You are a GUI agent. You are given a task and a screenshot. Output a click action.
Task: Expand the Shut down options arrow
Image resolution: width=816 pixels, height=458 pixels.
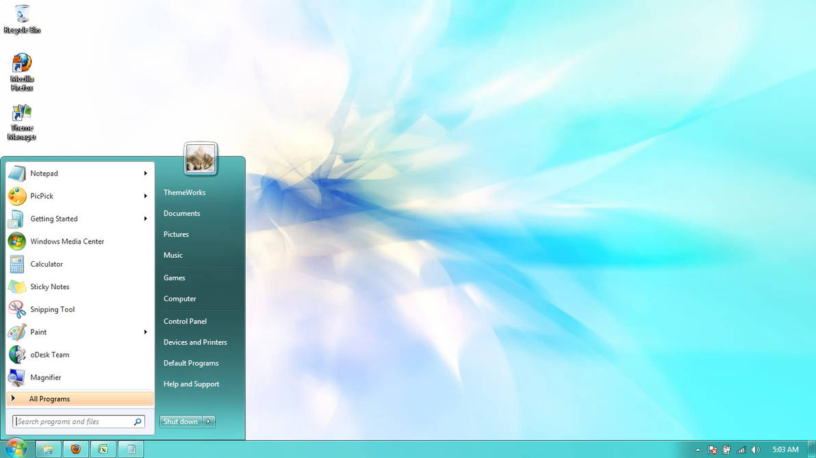208,422
